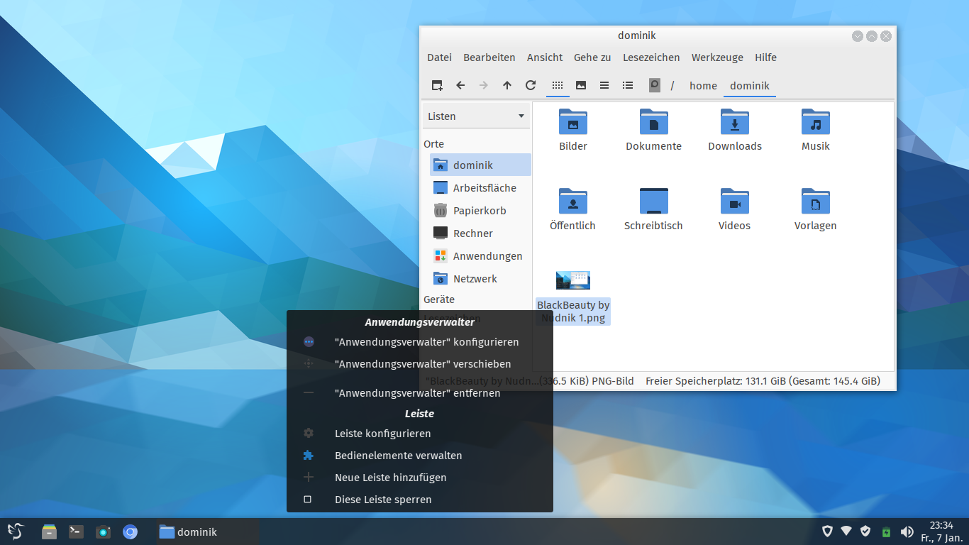The image size is (969, 545).
Task: Switch to detailed list view
Action: point(628,85)
